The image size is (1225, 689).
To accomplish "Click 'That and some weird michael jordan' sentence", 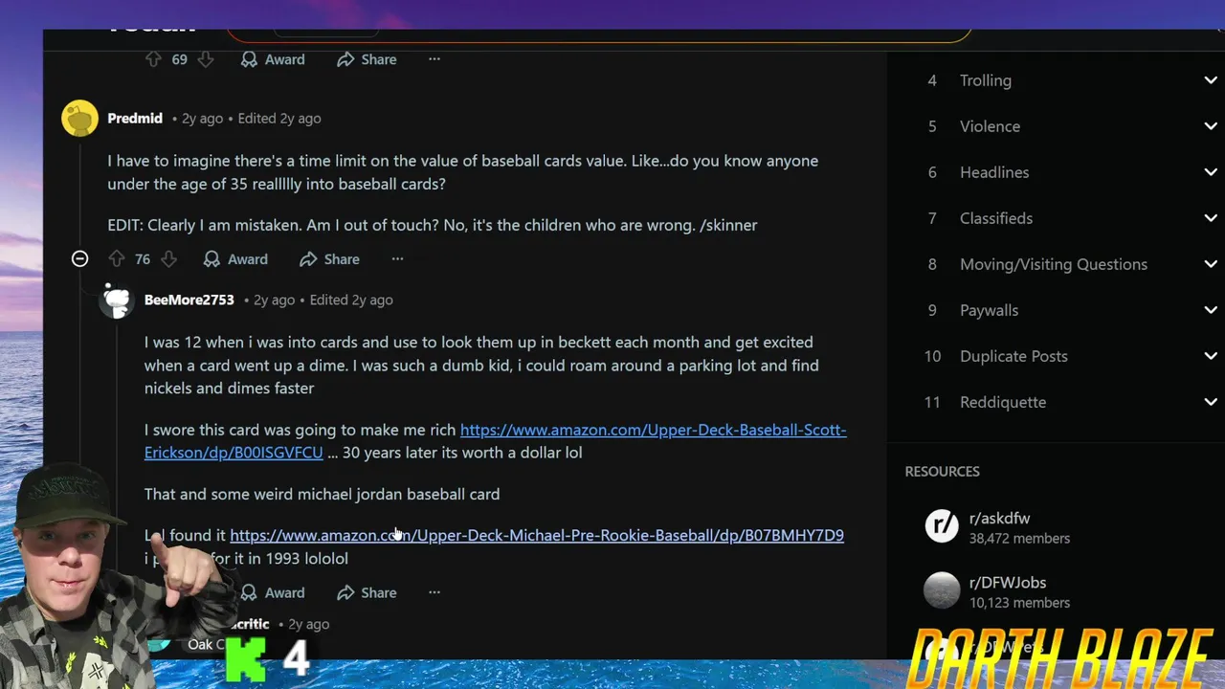I will pos(322,495).
